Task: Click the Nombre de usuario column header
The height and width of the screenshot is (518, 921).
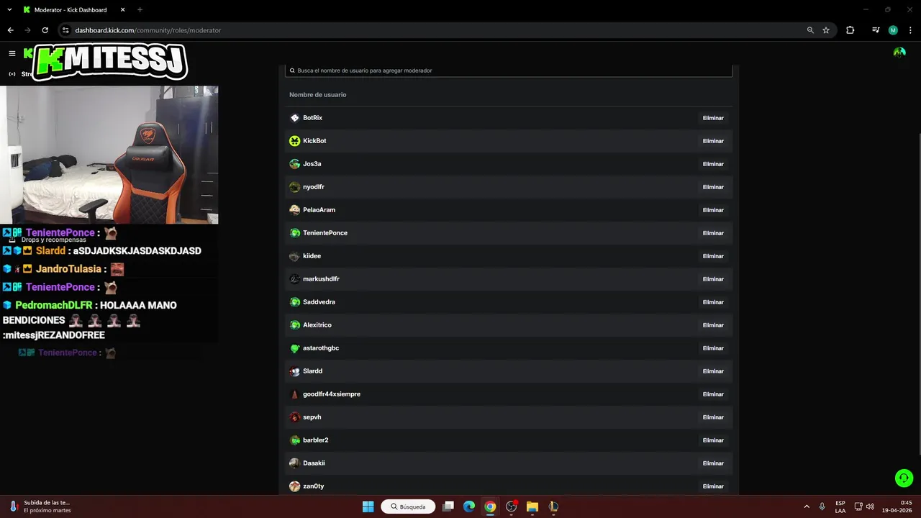Action: tap(317, 95)
